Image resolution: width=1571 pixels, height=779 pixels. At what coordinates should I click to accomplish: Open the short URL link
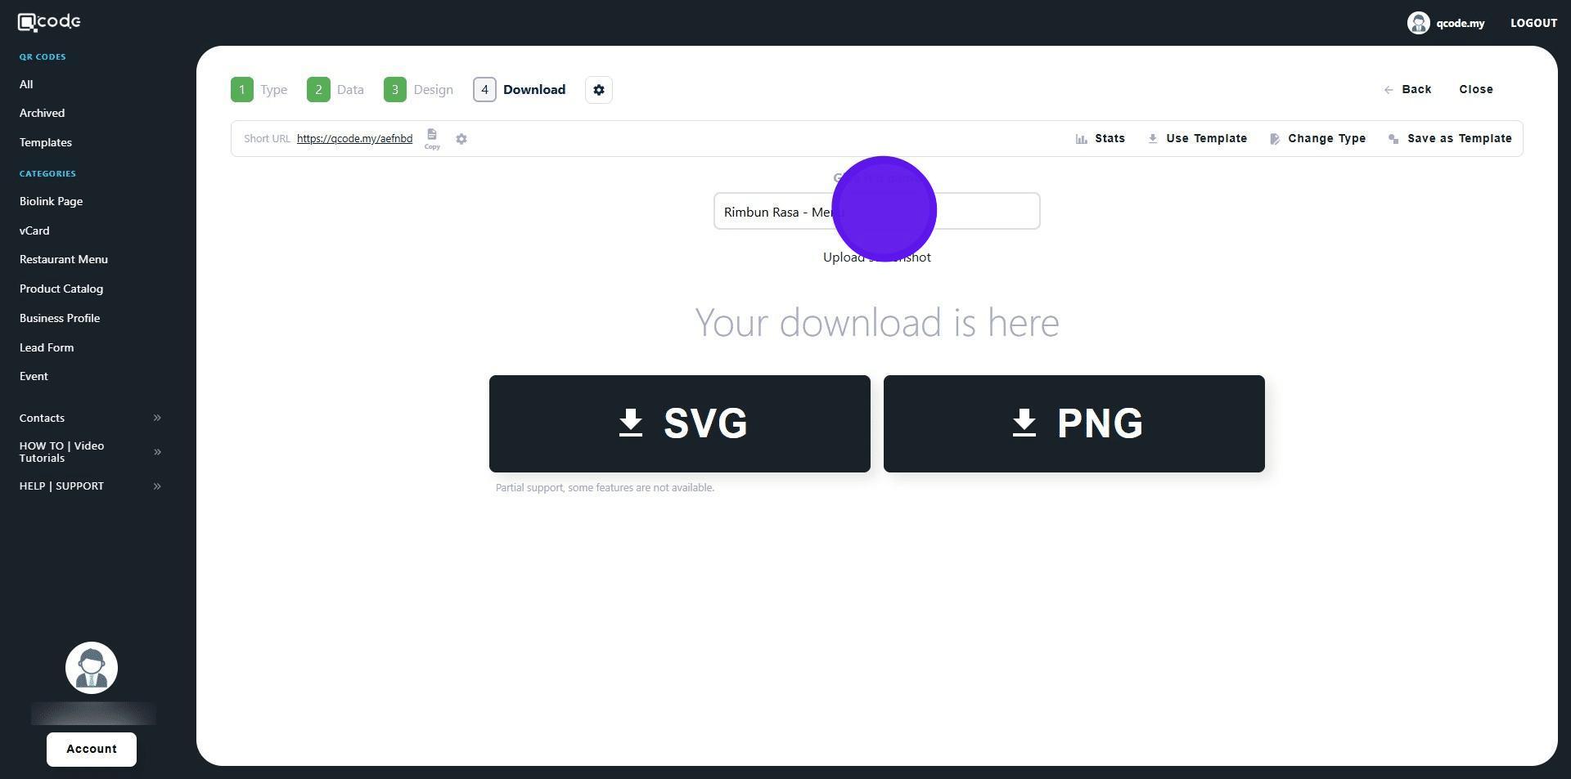click(x=354, y=139)
